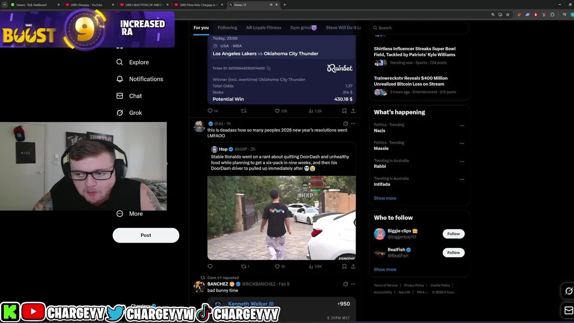574x323 pixels.
Task: Open the Massie trending topic
Action: pyautogui.click(x=381, y=148)
